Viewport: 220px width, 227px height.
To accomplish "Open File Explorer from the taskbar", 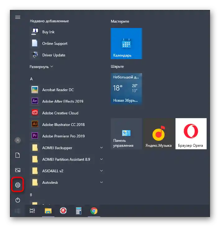I will click(x=48, y=211).
